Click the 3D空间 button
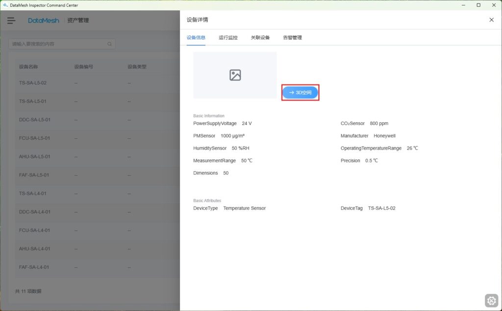 coord(300,92)
